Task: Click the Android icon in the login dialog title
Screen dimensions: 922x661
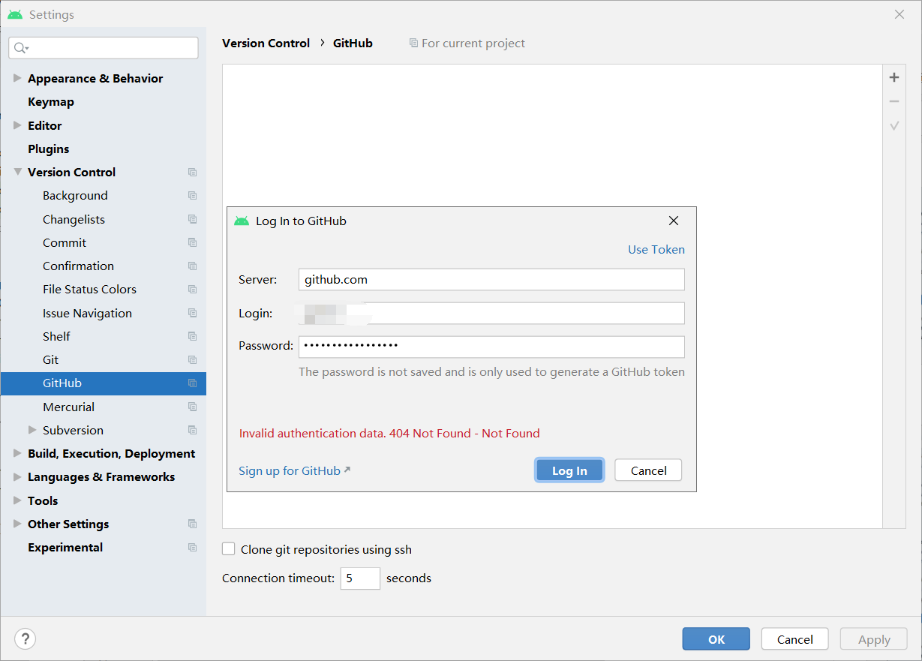Action: click(x=242, y=221)
